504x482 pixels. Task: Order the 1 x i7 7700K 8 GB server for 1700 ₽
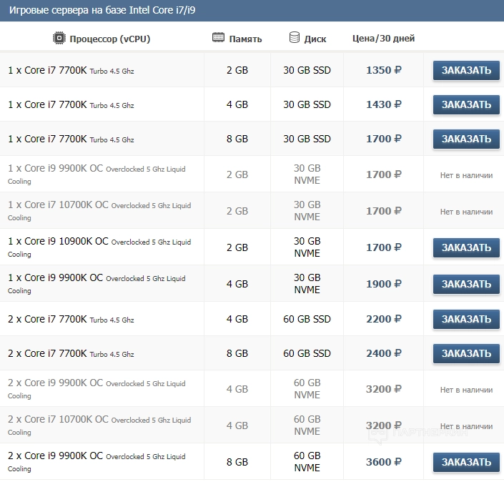(x=466, y=139)
